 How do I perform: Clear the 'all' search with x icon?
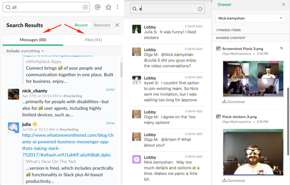click(x=85, y=7)
